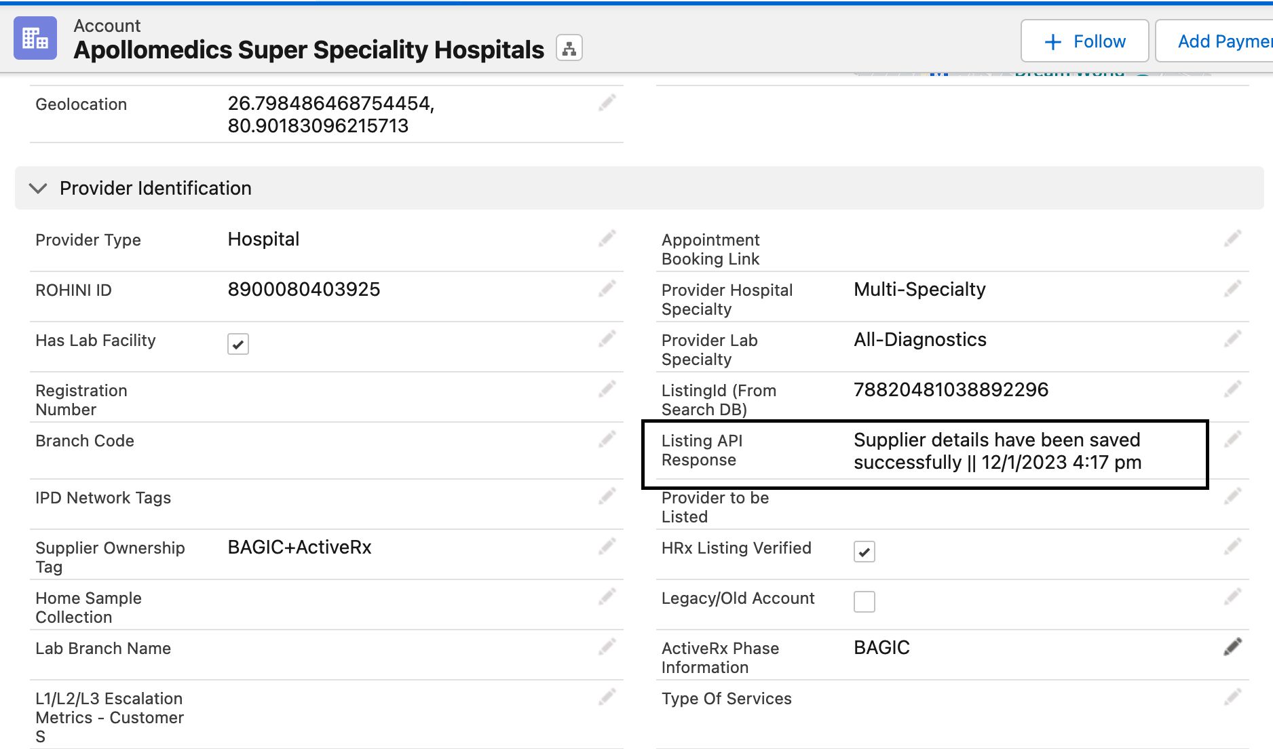Viewport: 1273px width, 749px height.
Task: Click the Account building icon in header
Action: (x=35, y=38)
